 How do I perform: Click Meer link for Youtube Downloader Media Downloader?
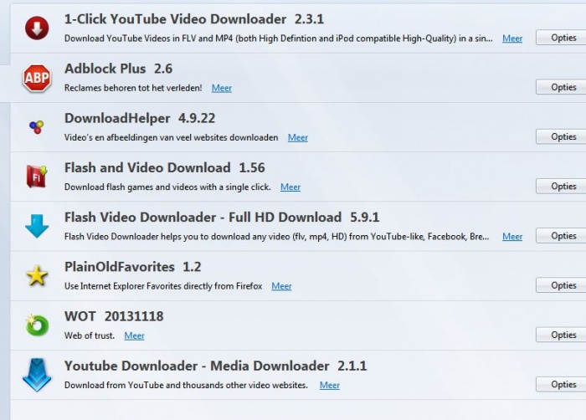point(330,385)
